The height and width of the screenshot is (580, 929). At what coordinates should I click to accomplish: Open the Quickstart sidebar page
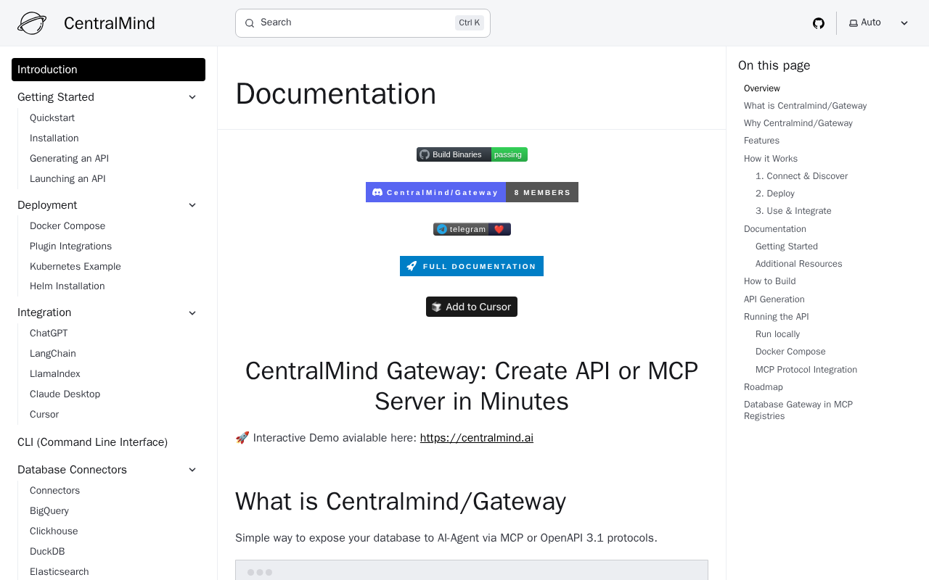[52, 118]
